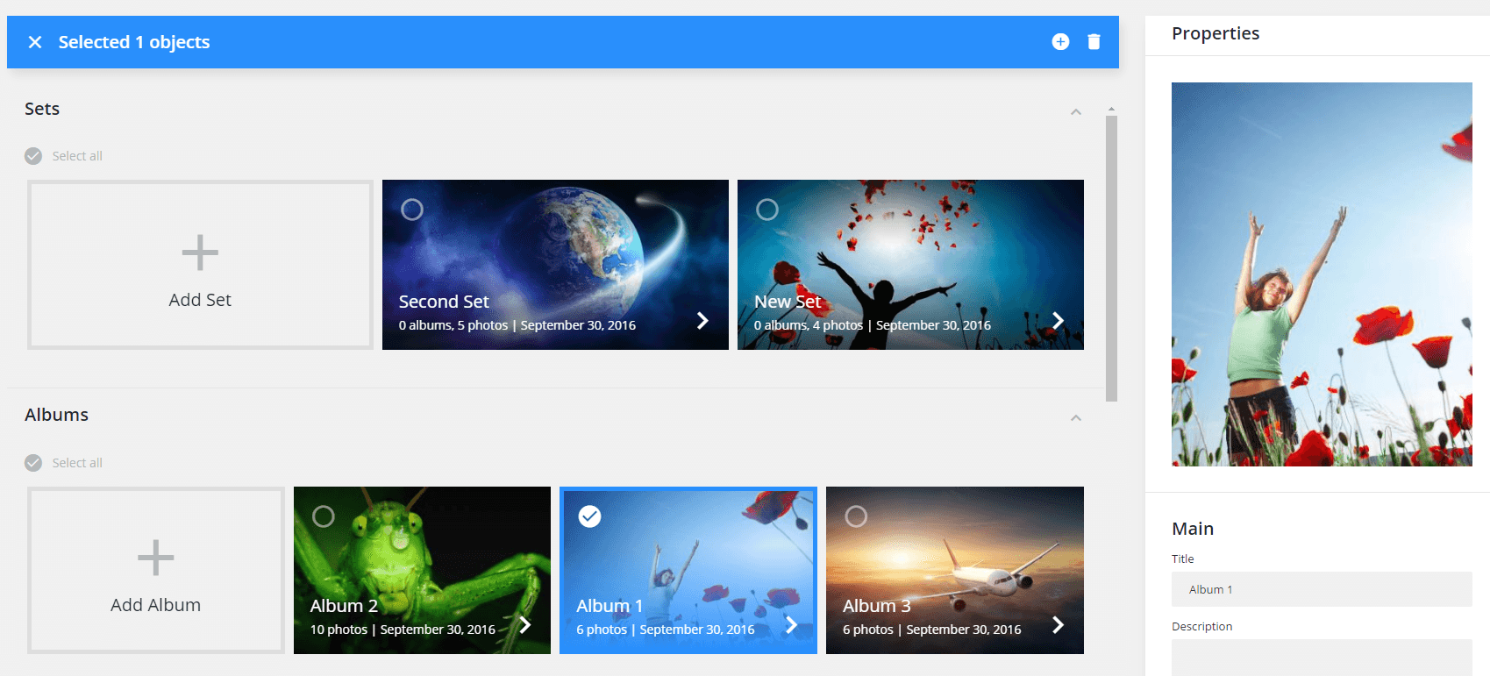Open Album 1 with its arrow icon

pos(791,625)
